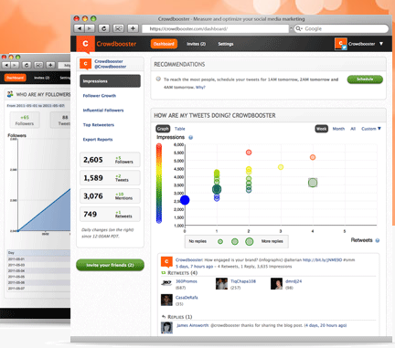Click the blue tweet bubble on graph
Image resolution: width=395 pixels, height=348 pixels.
185,200
